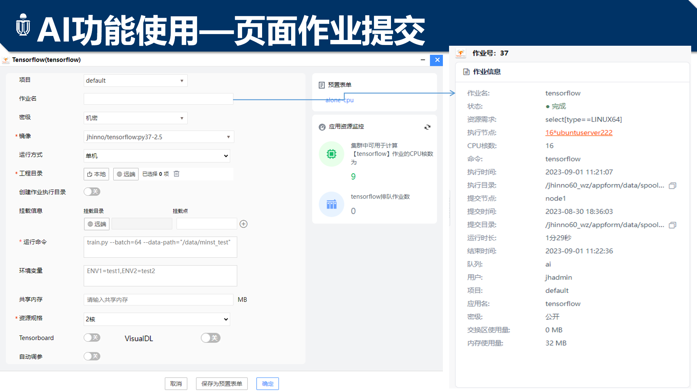Screen dimensions: 697x392
Task: Click the 提交节点 node1 value
Action: [555, 199]
